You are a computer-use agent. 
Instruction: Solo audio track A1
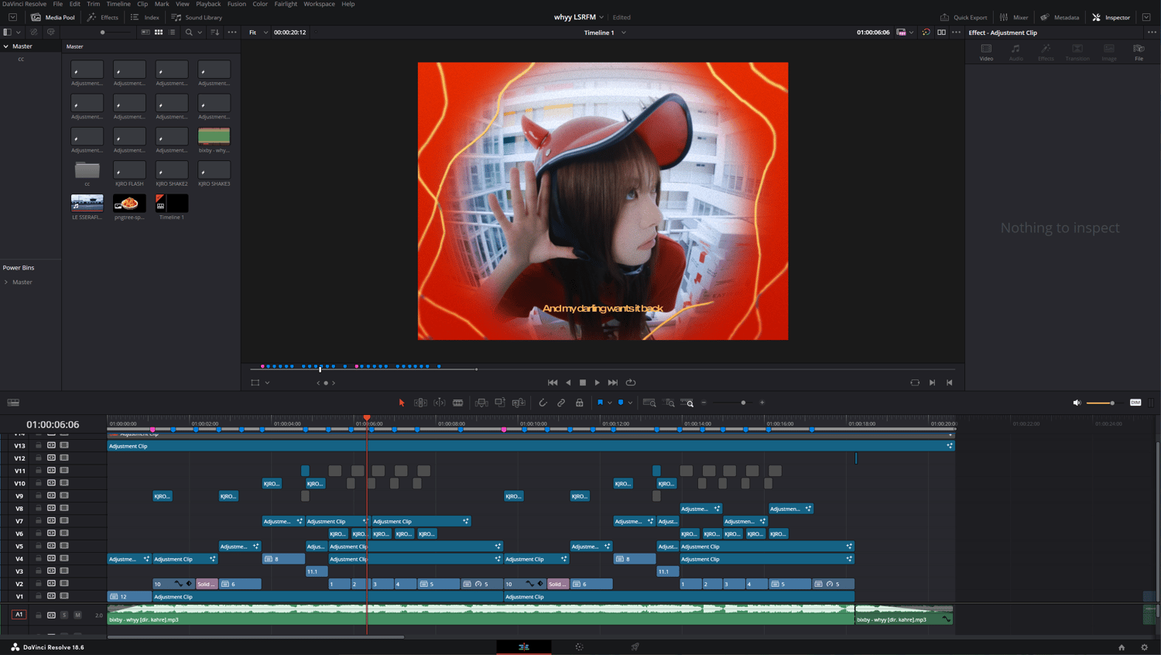coord(64,615)
